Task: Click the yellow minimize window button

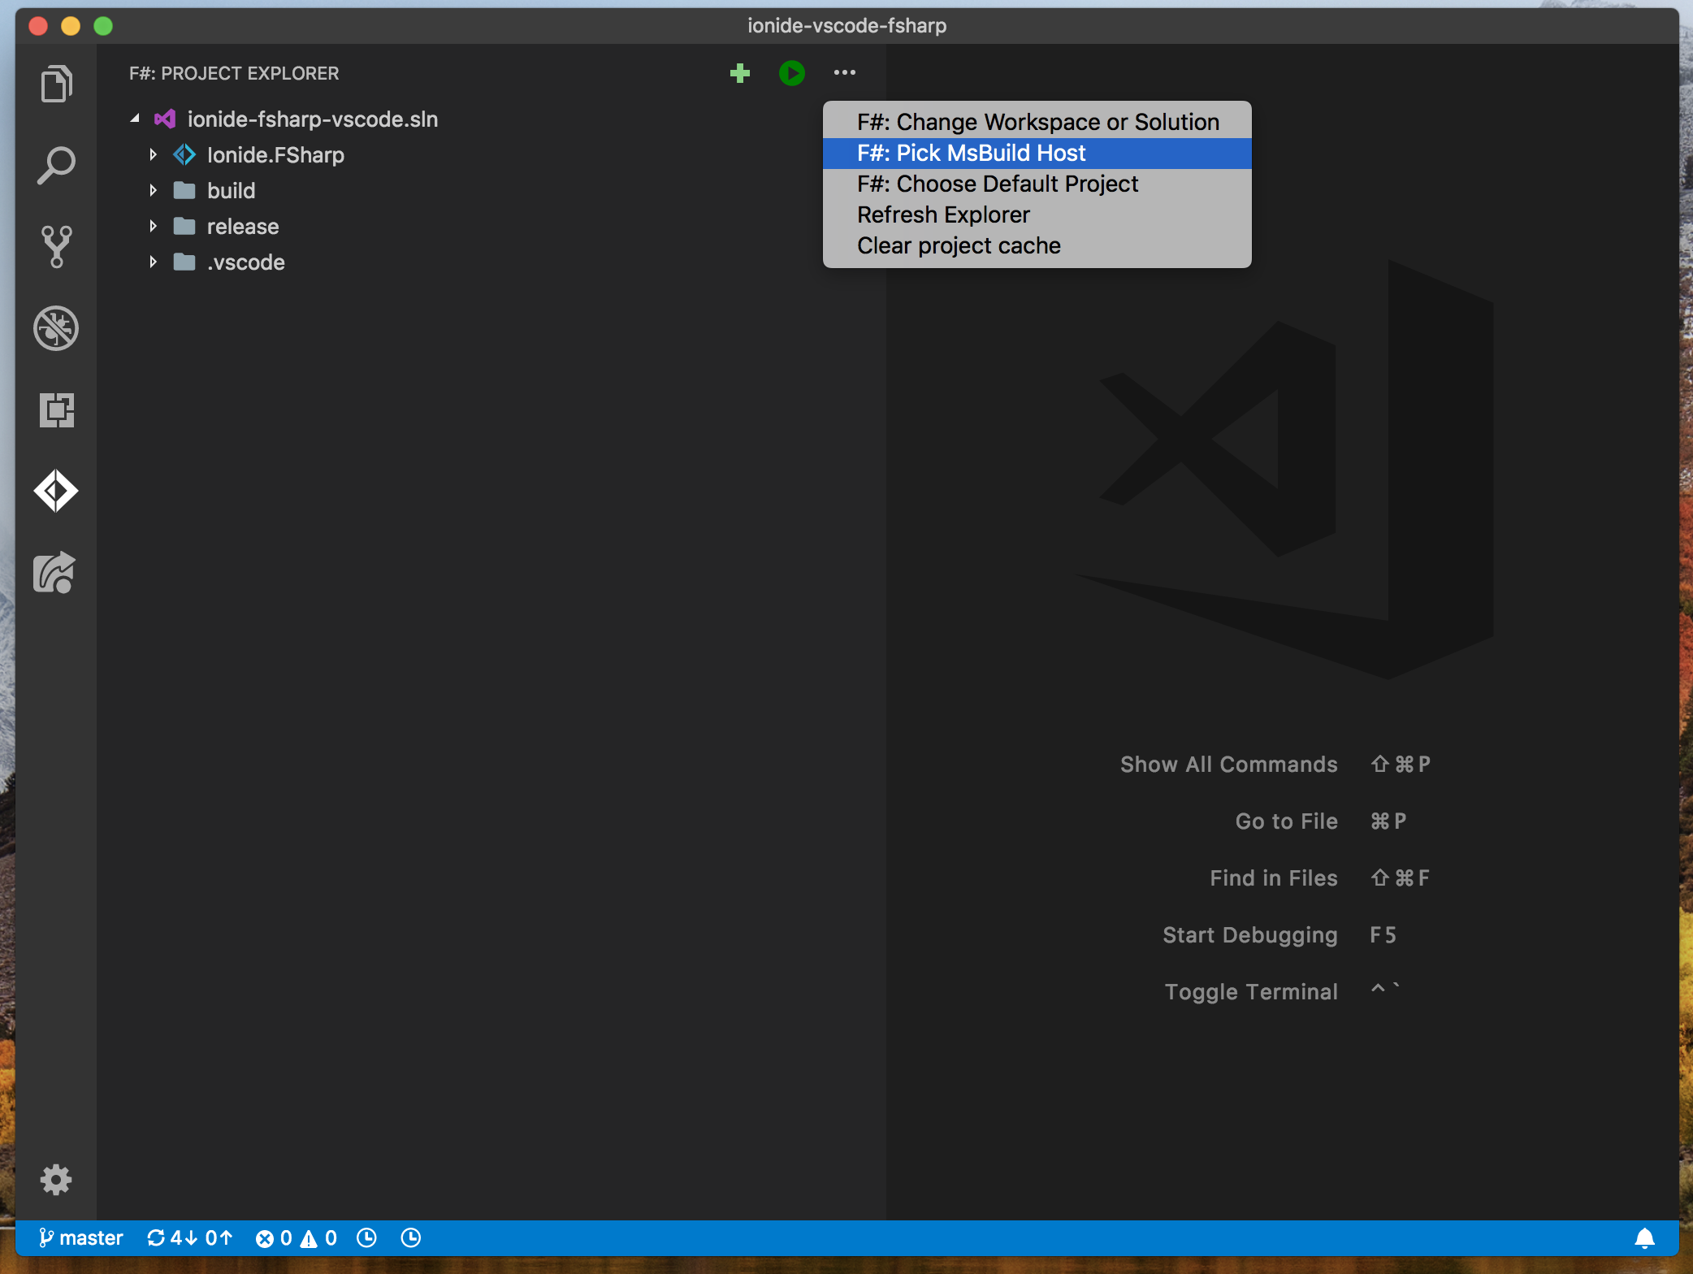Action: (71, 26)
